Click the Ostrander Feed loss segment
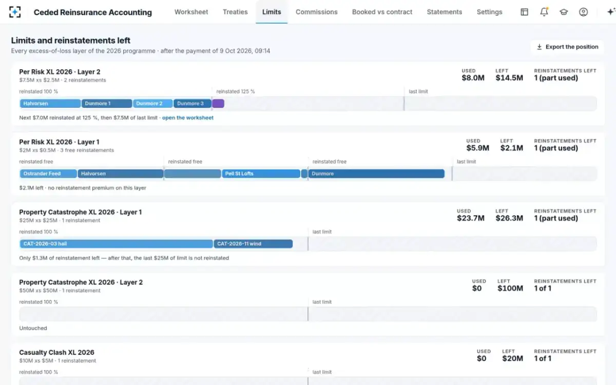Image resolution: width=616 pixels, height=385 pixels. click(48, 174)
